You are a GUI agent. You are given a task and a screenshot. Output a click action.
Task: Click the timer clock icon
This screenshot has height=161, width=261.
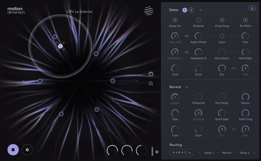coord(151,74)
